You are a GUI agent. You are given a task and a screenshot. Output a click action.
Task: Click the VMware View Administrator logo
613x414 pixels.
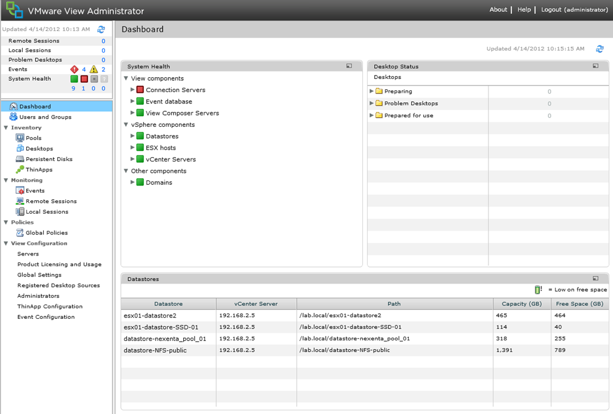click(x=14, y=10)
